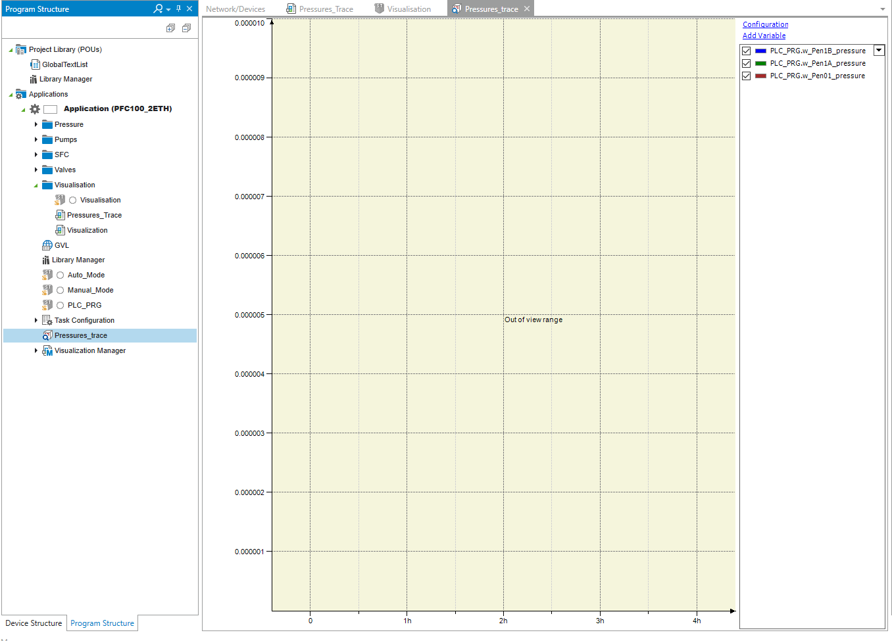
Task: Toggle the PLC_PRG.w_Pen1A_pressure checkbox
Action: pyautogui.click(x=746, y=63)
